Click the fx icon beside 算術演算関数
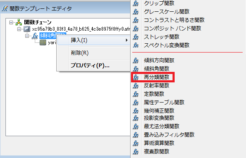The width and height of the screenshot is (246, 158). point(136,143)
